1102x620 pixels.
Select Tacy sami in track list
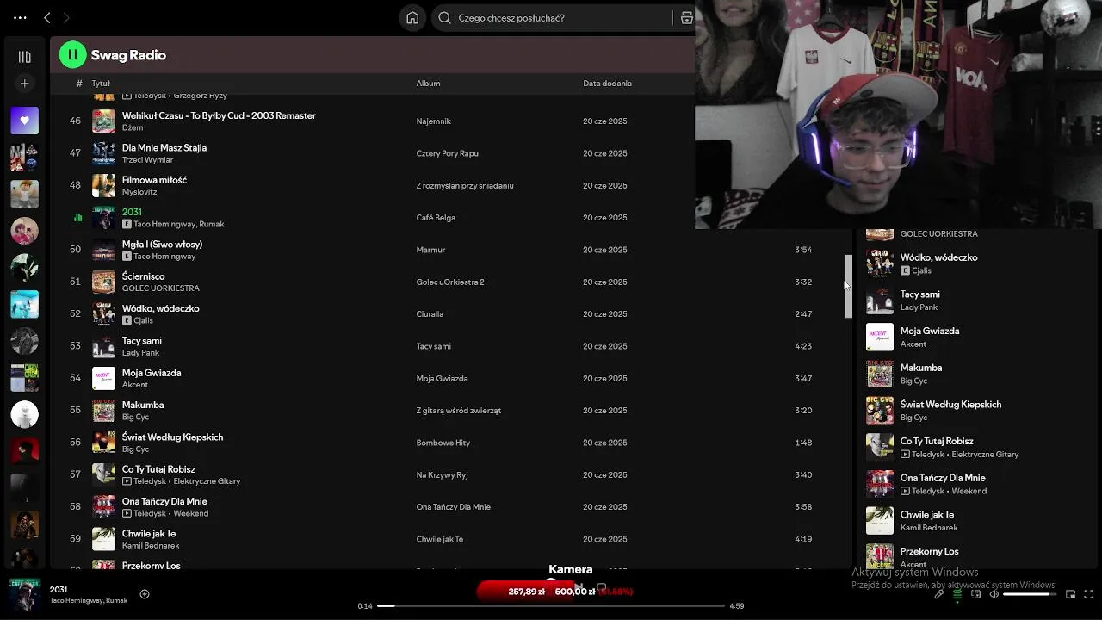point(142,341)
